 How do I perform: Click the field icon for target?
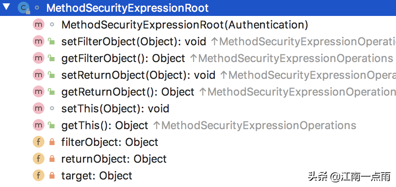(39, 176)
